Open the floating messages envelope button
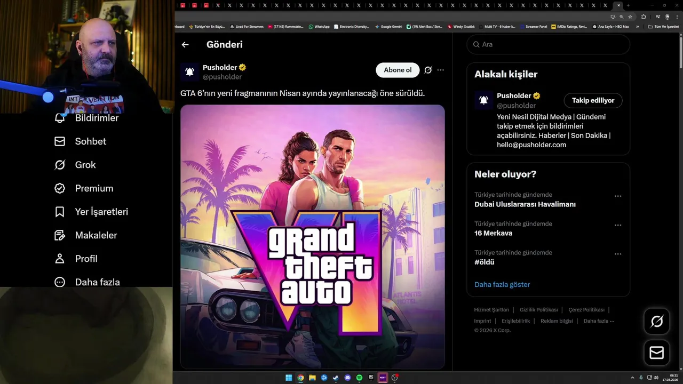 tap(657, 353)
